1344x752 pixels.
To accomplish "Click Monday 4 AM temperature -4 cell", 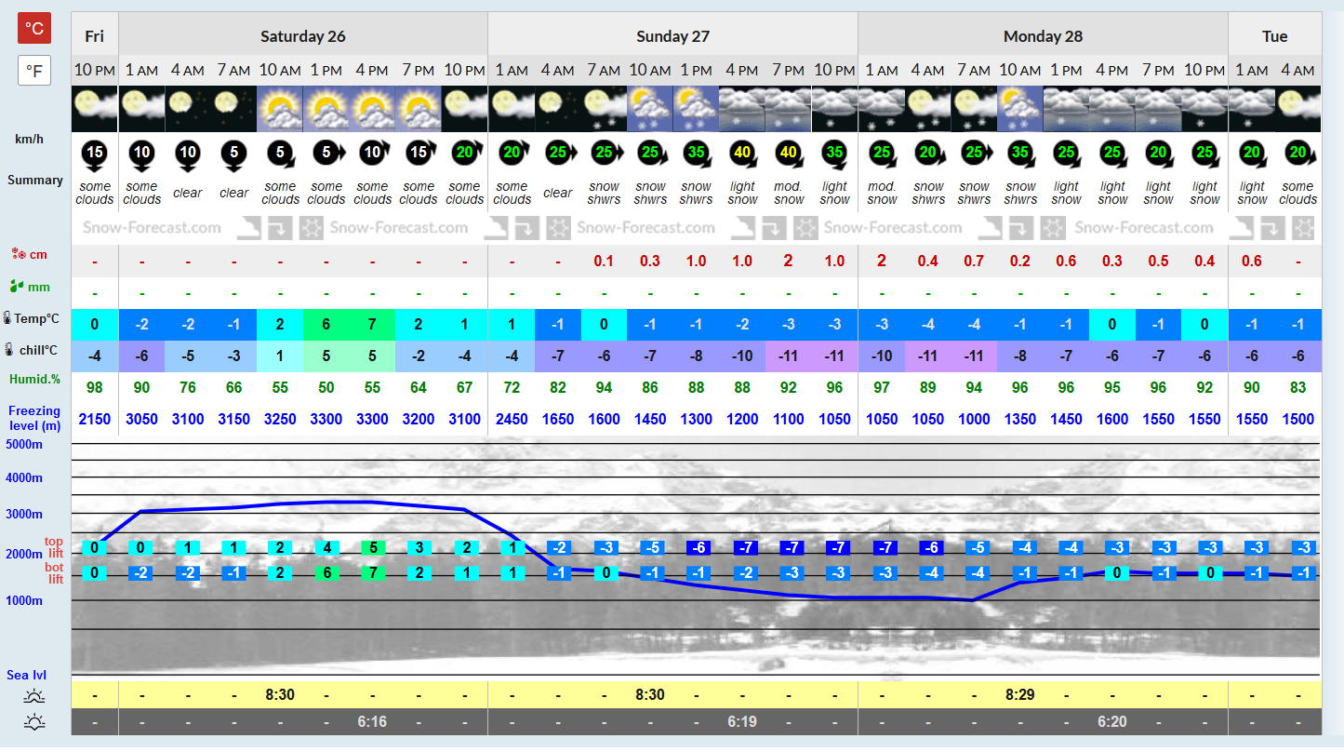I will 928,324.
